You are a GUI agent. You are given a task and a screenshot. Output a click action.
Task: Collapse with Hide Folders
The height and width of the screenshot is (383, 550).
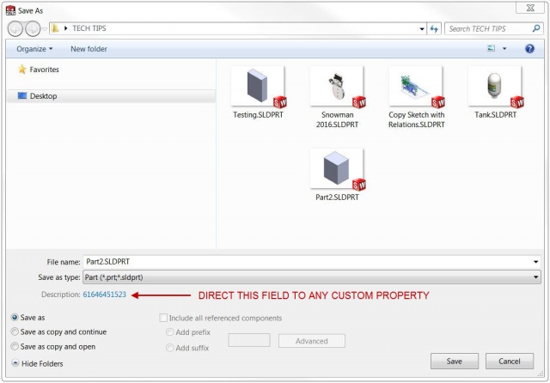tap(37, 364)
